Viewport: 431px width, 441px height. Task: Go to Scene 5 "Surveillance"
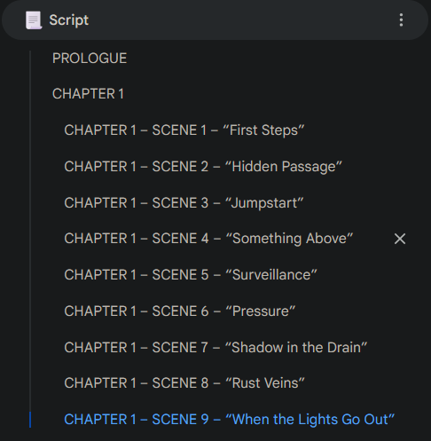pos(191,275)
